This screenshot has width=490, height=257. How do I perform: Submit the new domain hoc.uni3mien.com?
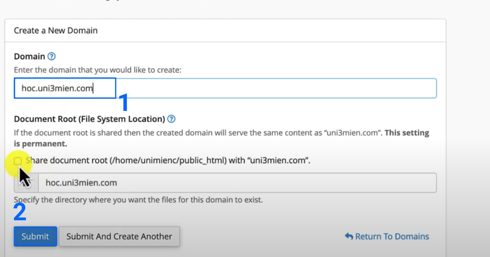(x=35, y=236)
